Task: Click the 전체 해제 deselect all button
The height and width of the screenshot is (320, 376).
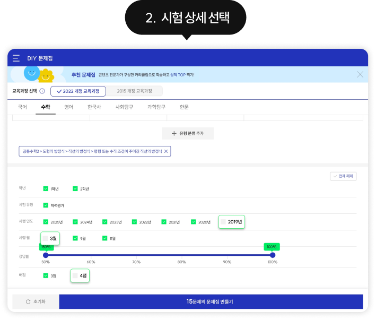Action: [x=343, y=176]
